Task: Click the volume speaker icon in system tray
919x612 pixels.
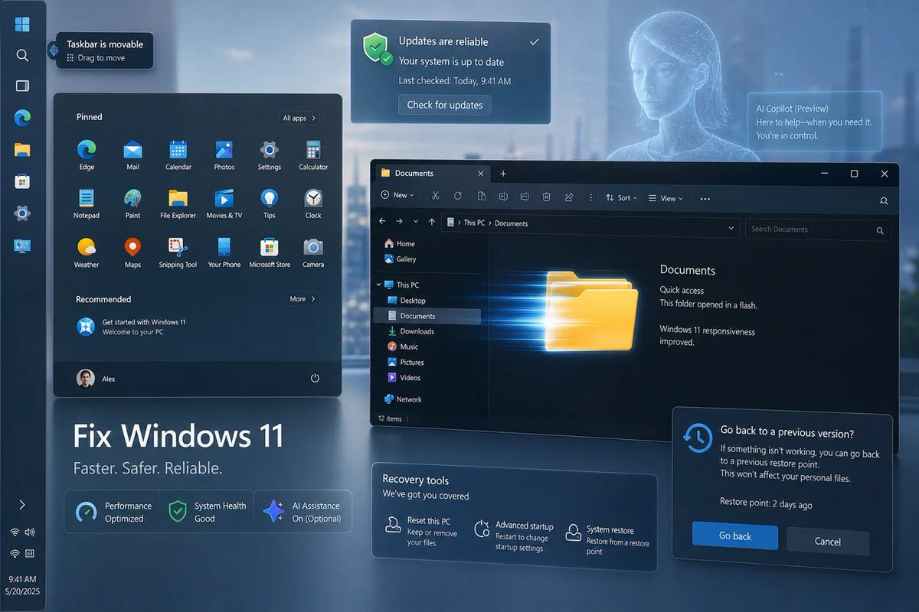Action: pyautogui.click(x=30, y=532)
